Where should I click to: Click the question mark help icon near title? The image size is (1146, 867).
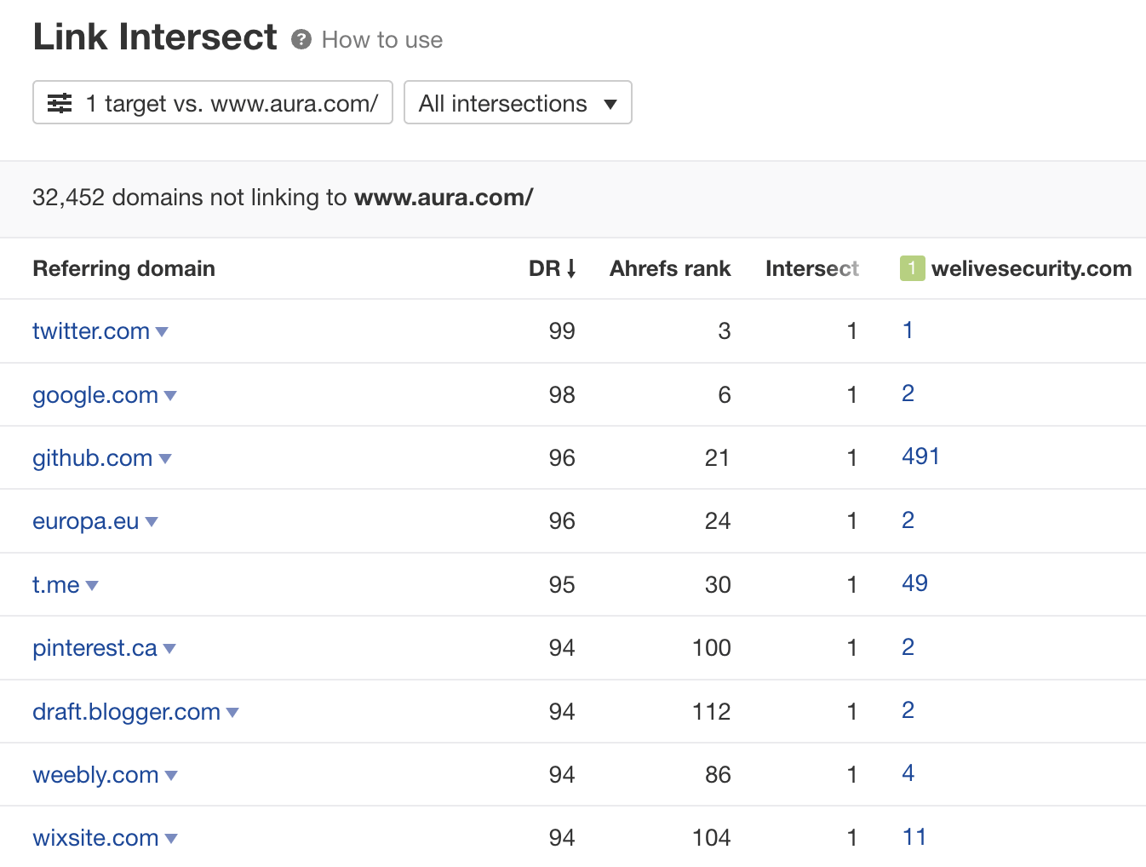[301, 39]
